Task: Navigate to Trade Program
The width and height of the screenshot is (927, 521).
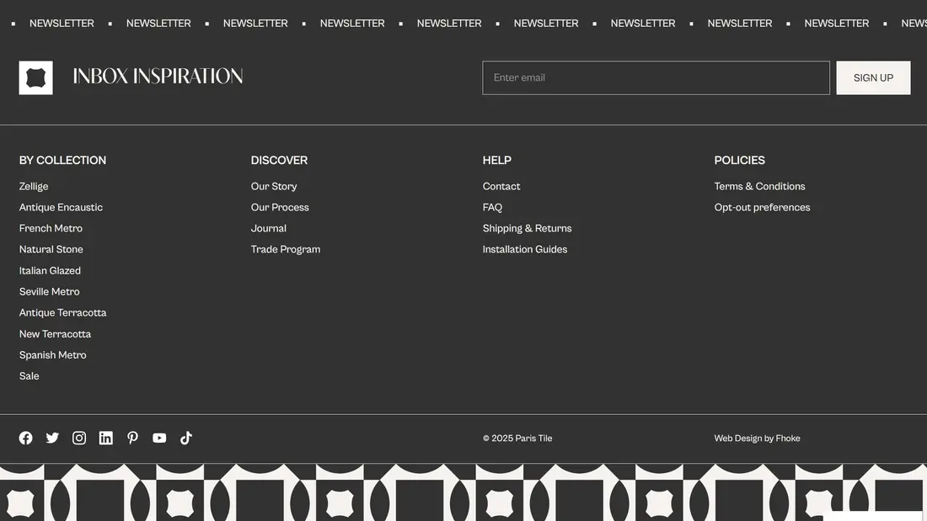Action: [286, 249]
